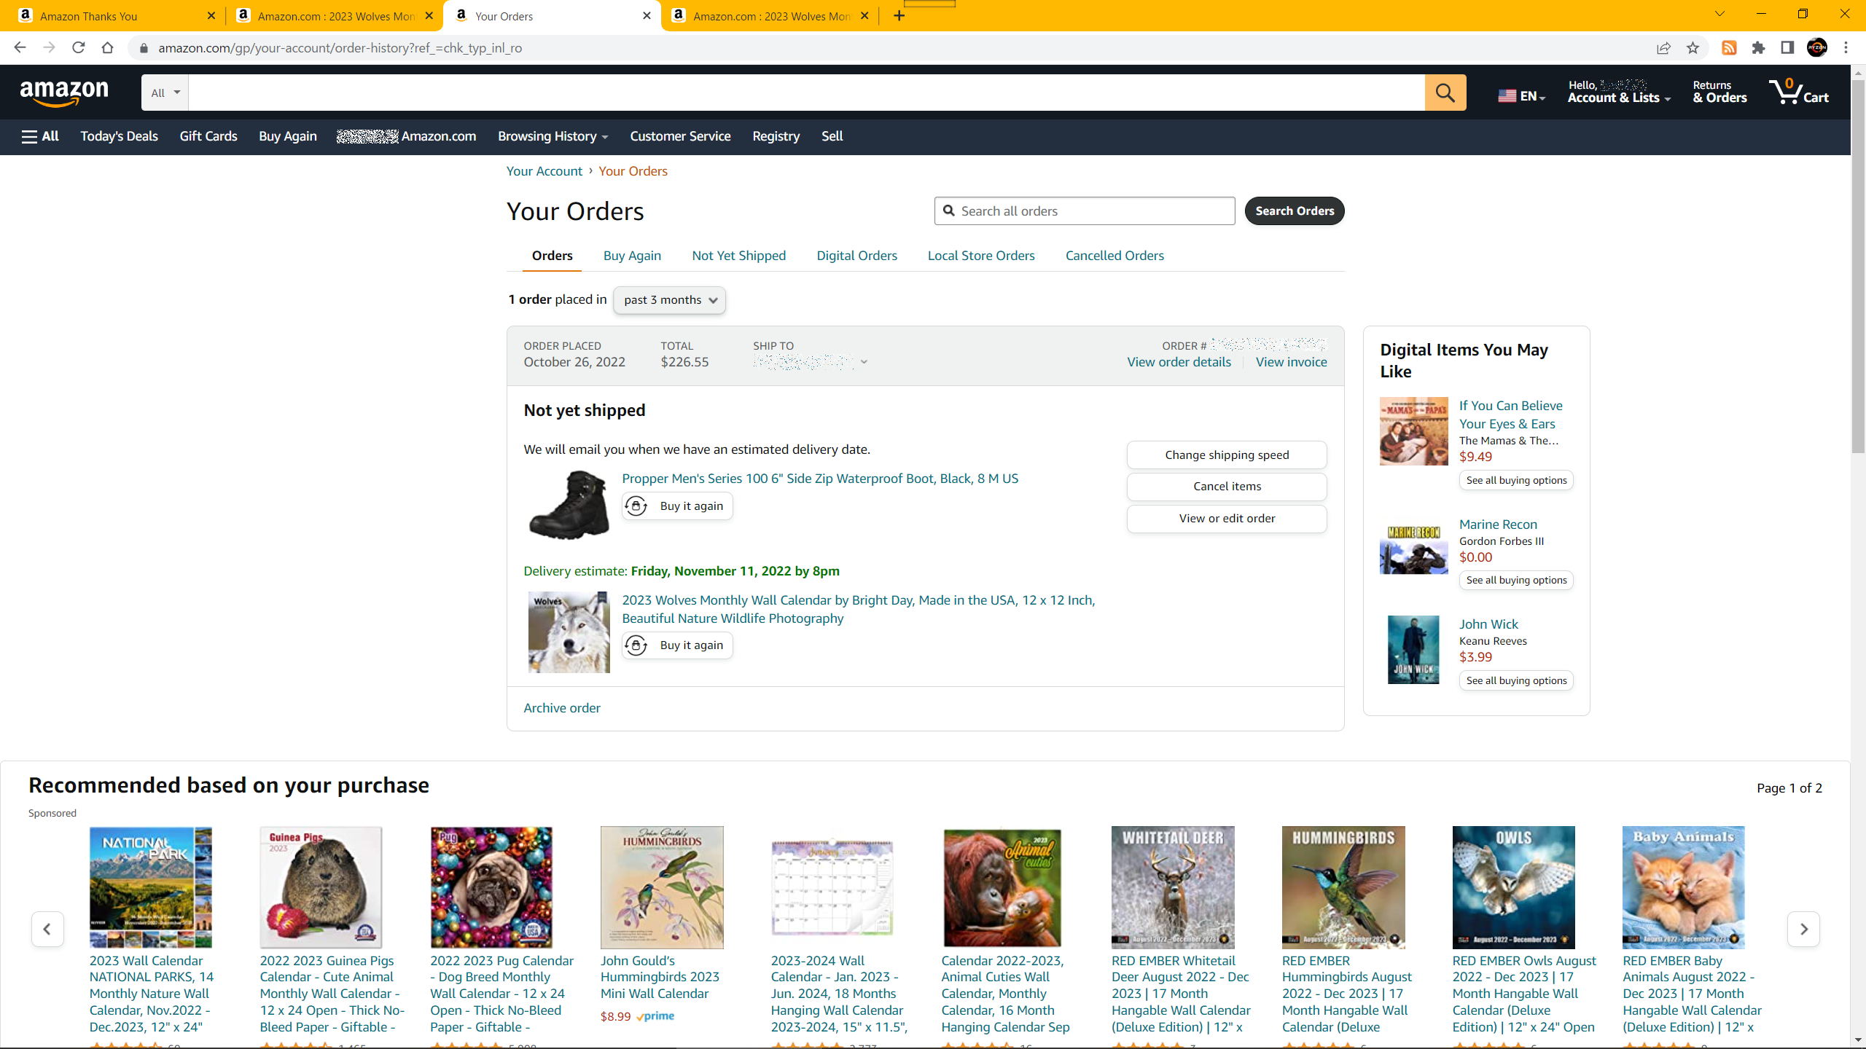Screen dimensions: 1866x1049
Task: Open the View invoice link
Action: click(1291, 362)
